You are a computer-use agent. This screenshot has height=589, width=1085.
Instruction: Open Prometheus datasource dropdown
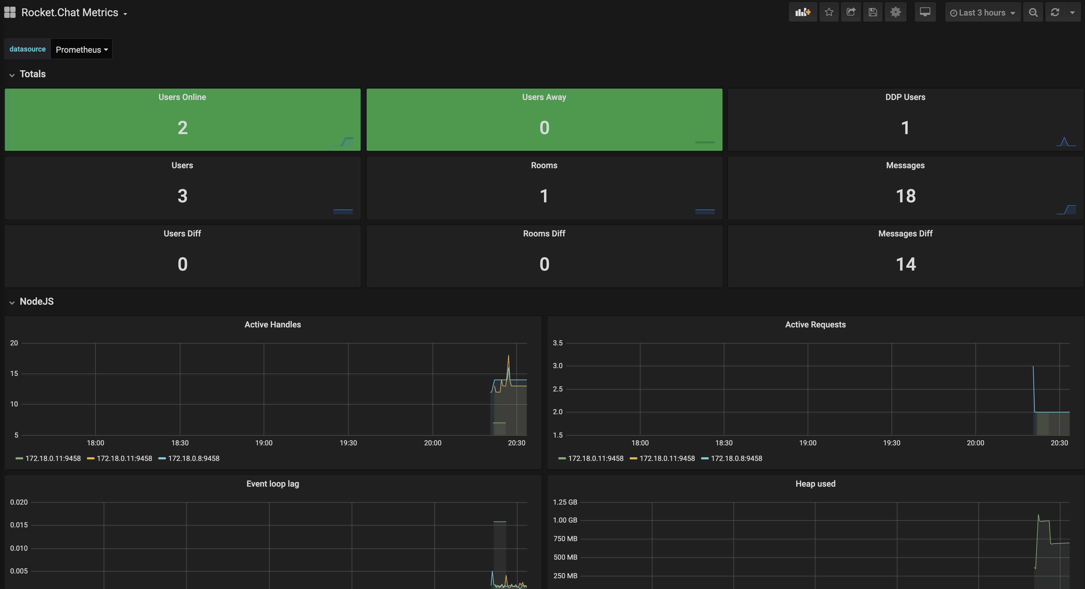81,50
